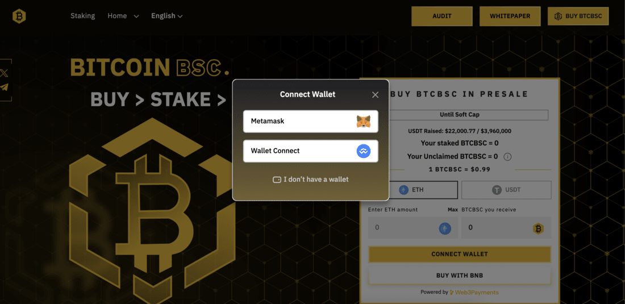625x304 pixels.
Task: Choose Metamask wallet option
Action: click(310, 121)
